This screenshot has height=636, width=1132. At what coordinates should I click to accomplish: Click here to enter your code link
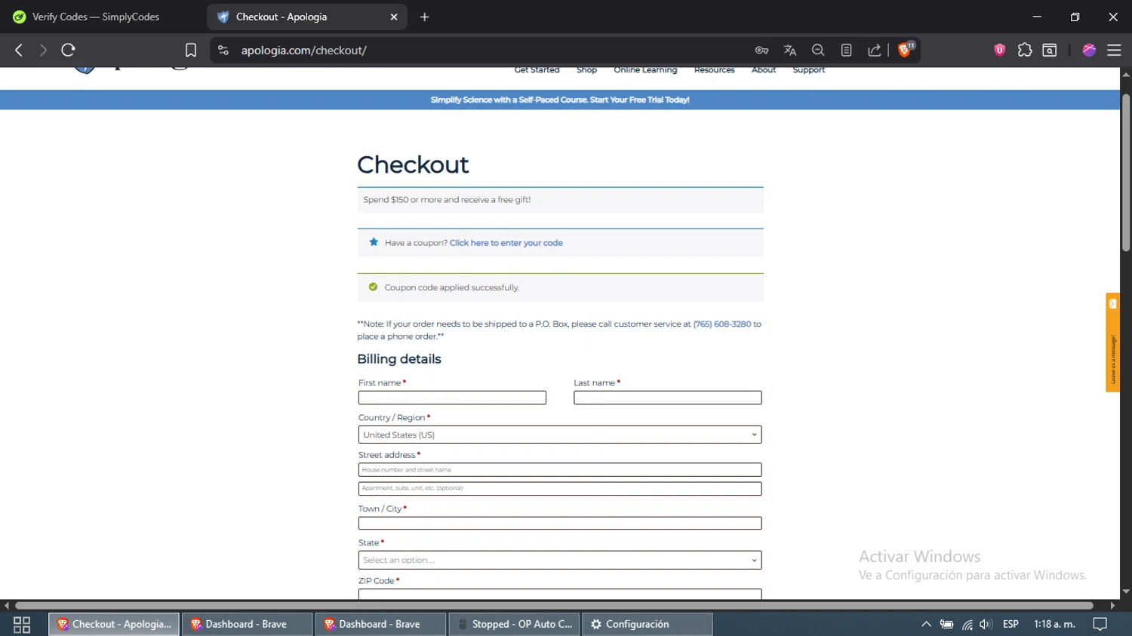pos(506,243)
